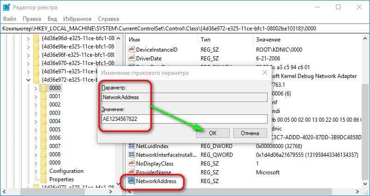Click the Configuration key folder icon

point(43,171)
